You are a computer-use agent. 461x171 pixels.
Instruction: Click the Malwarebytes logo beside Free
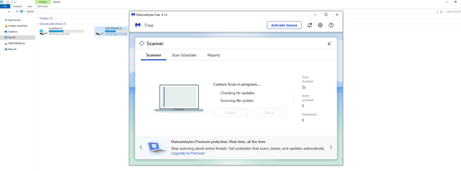(x=138, y=25)
